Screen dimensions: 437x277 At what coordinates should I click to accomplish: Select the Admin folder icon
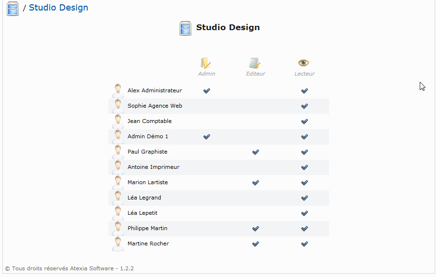click(206, 63)
